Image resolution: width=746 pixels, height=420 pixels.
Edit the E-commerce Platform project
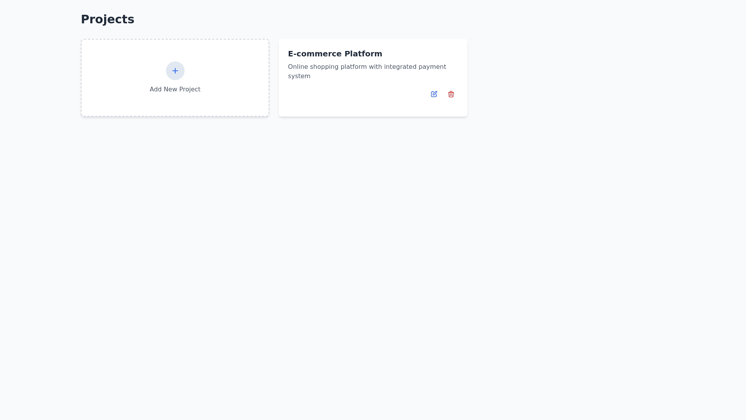click(x=434, y=94)
